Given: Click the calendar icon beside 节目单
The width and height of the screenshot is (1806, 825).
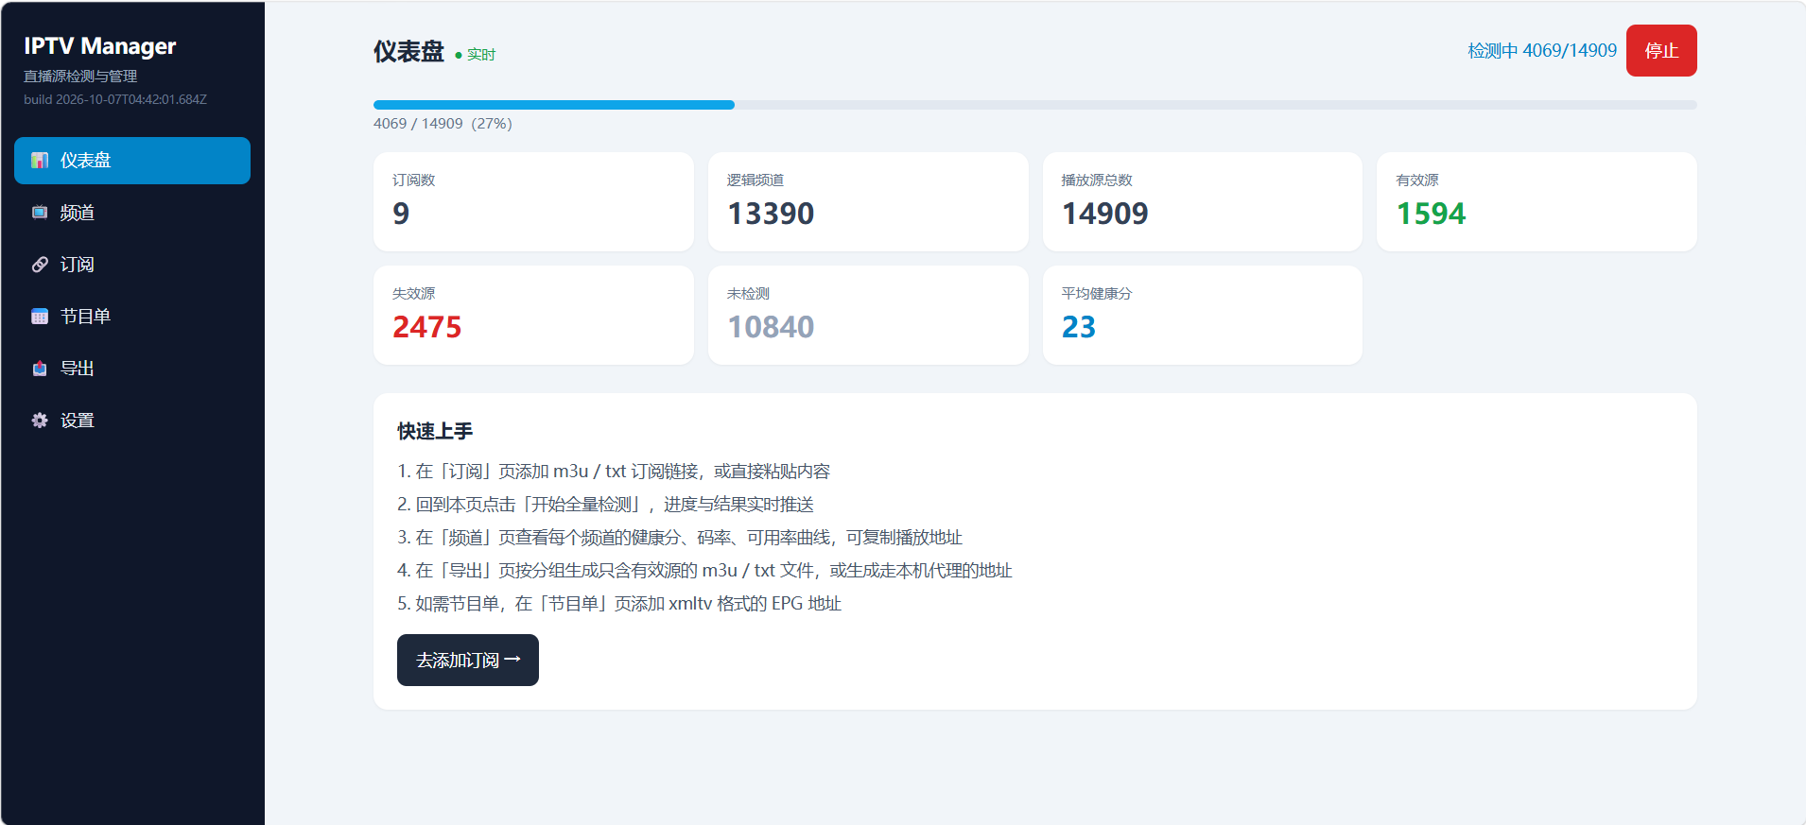Looking at the screenshot, I should [40, 317].
